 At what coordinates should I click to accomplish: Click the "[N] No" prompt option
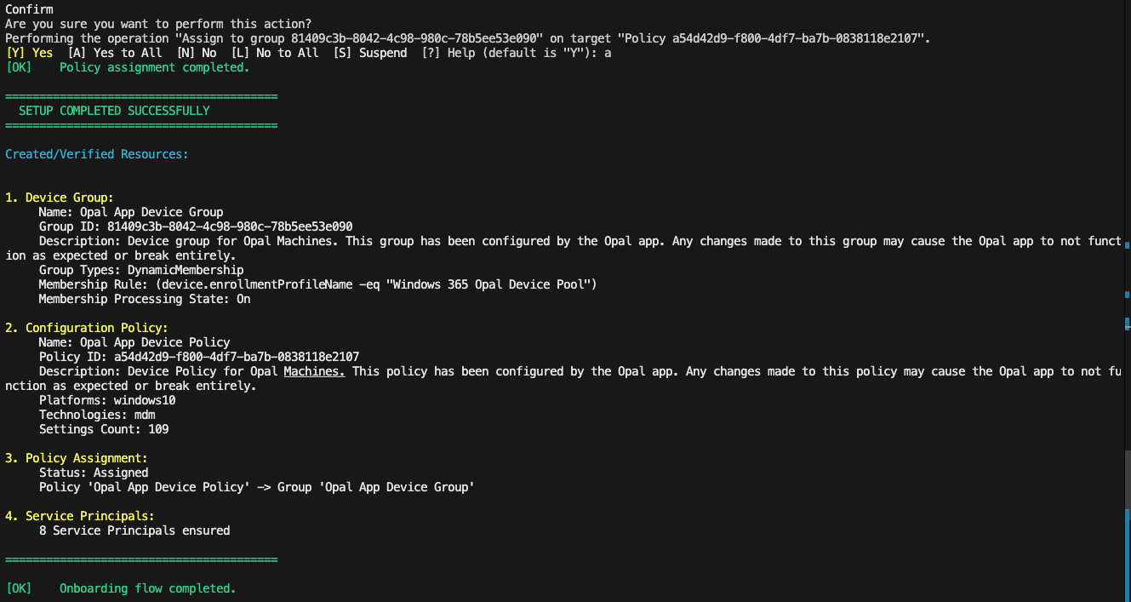pos(197,53)
